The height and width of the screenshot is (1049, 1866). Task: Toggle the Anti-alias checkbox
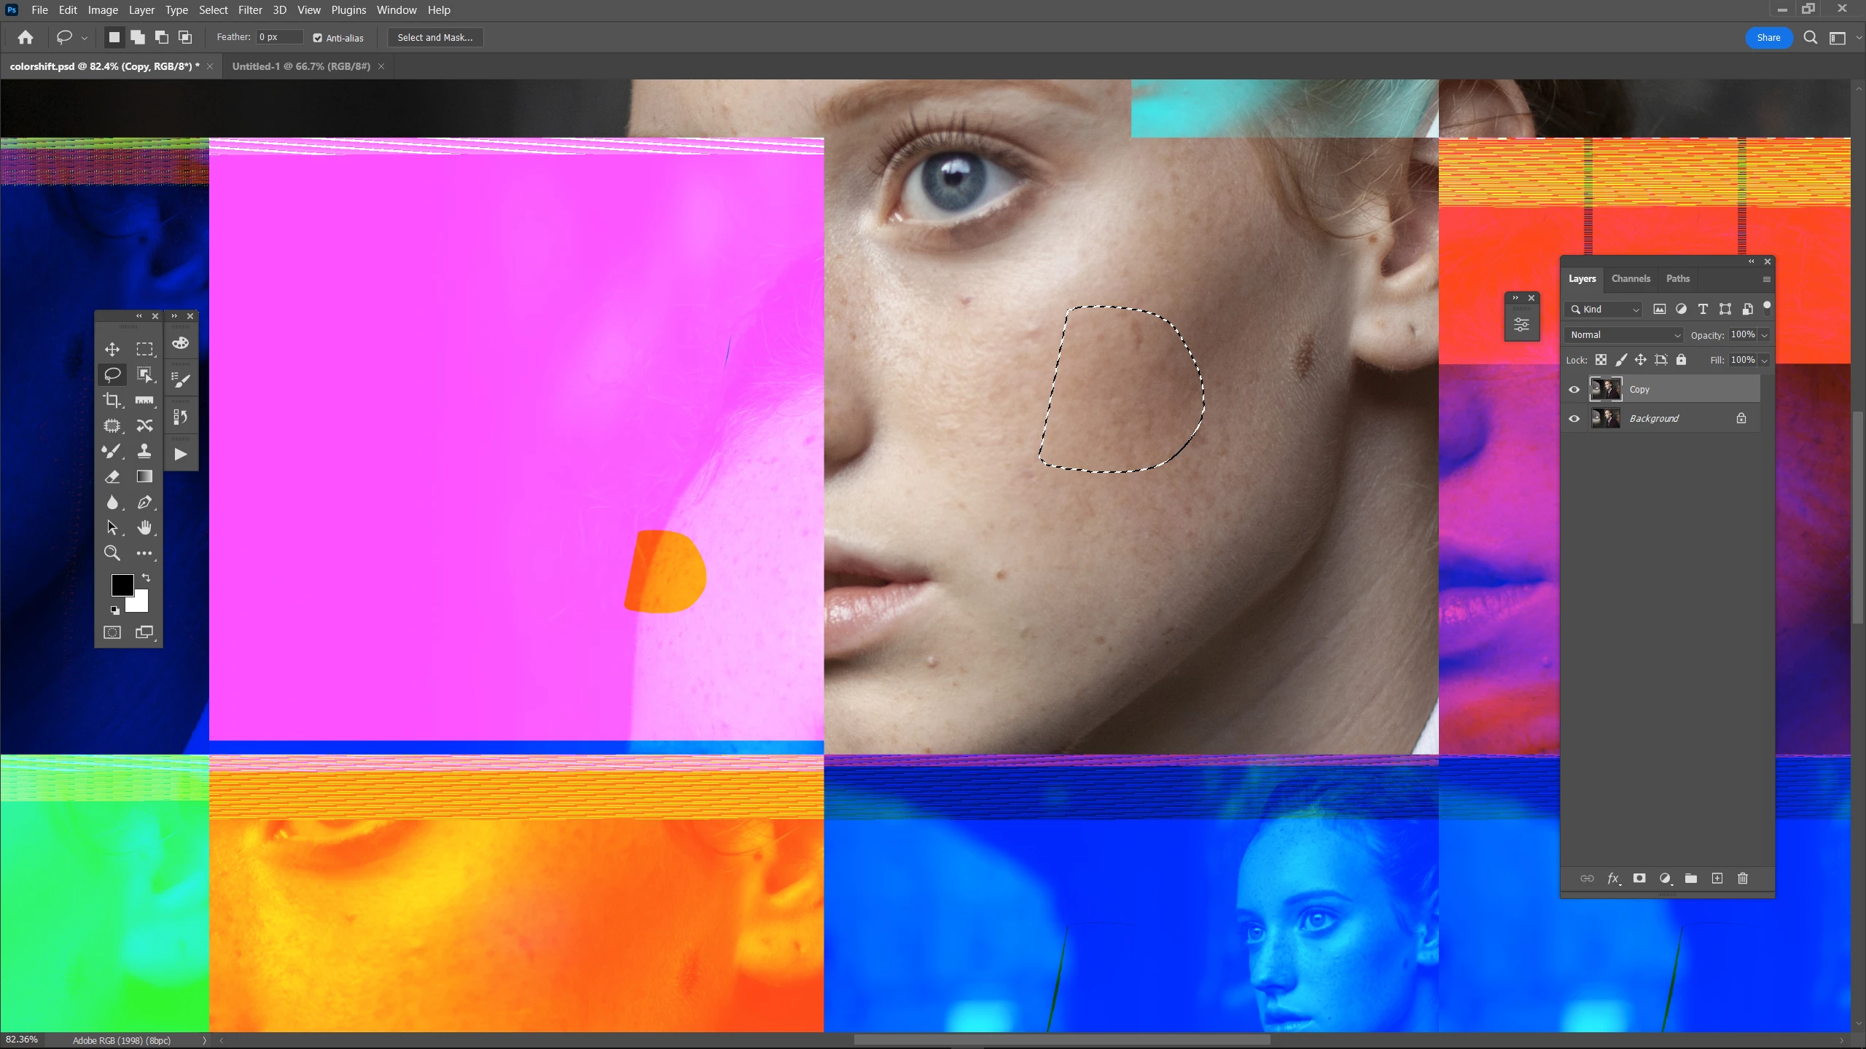[x=318, y=38]
